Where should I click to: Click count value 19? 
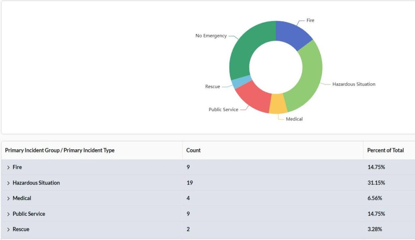pyautogui.click(x=190, y=183)
